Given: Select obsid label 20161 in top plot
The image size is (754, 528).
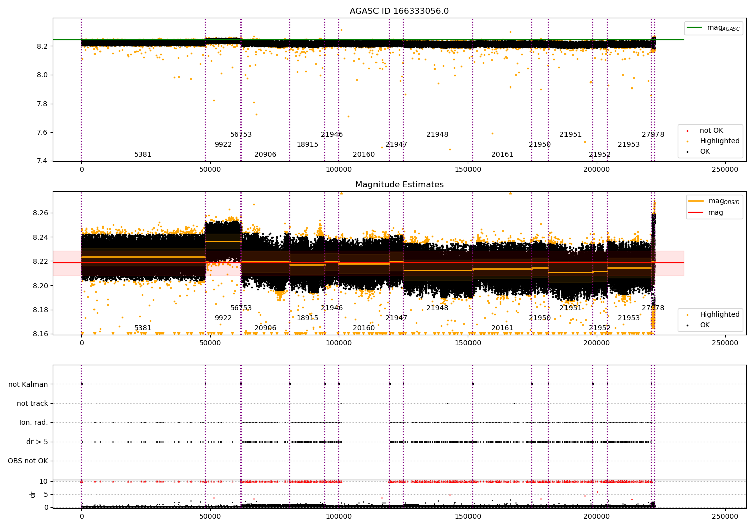Looking at the screenshot, I should pyautogui.click(x=502, y=155).
